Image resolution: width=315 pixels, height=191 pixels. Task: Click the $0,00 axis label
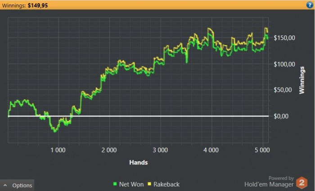281,116
